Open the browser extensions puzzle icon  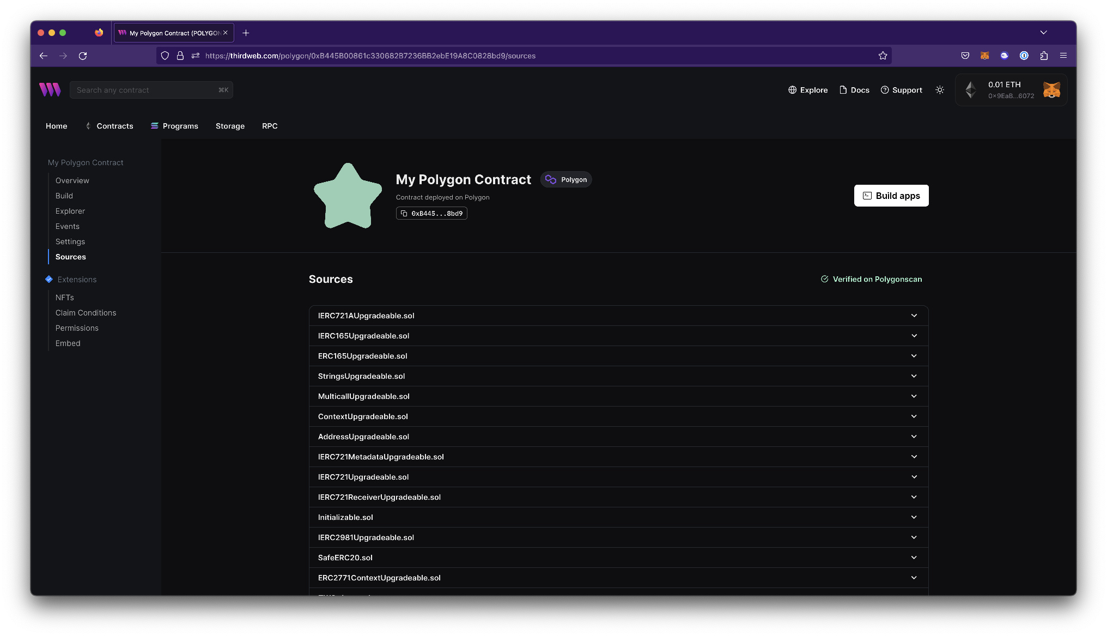(x=1044, y=56)
